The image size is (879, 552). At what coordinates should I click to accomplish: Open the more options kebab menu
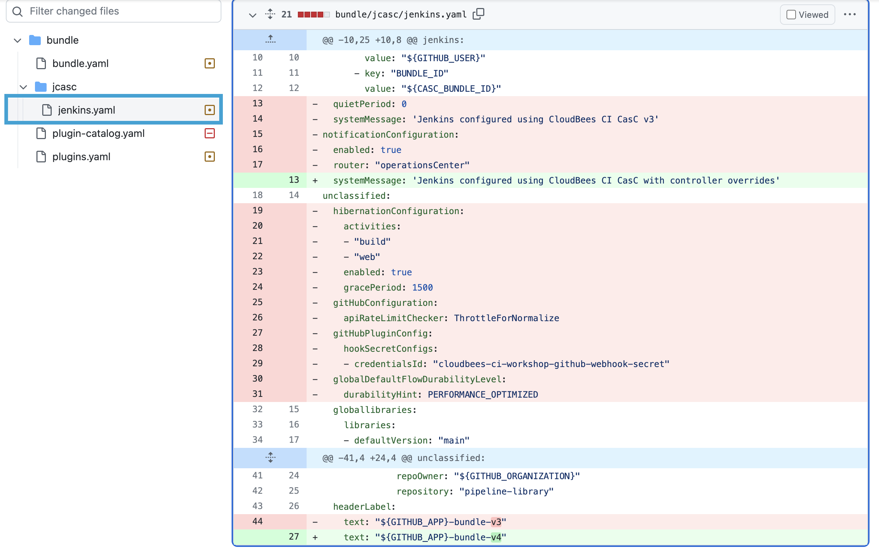click(x=851, y=14)
